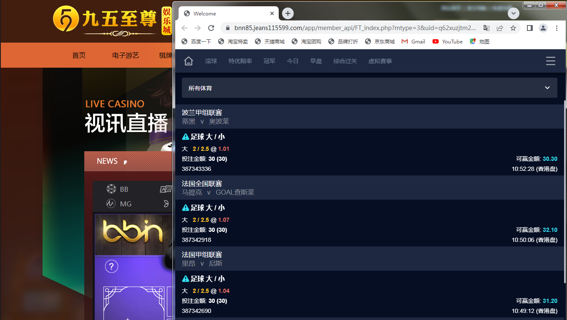This screenshot has height=320, width=567.
Task: Expand the 所有体育 dropdown
Action: (x=370, y=88)
